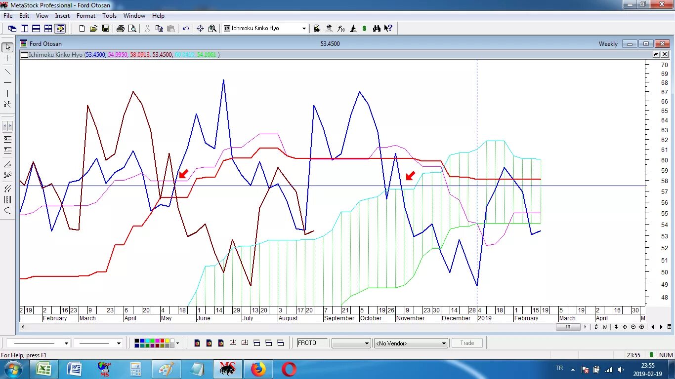Open the File menu
Screen dimensions: 675x379
(8, 16)
